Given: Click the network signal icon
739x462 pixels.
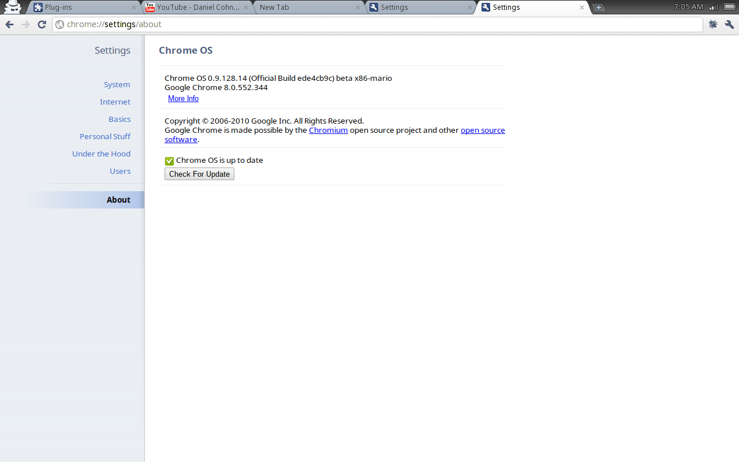Looking at the screenshot, I should (x=714, y=7).
